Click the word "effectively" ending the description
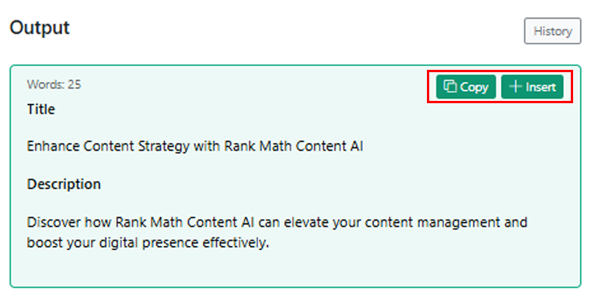 click(x=234, y=243)
